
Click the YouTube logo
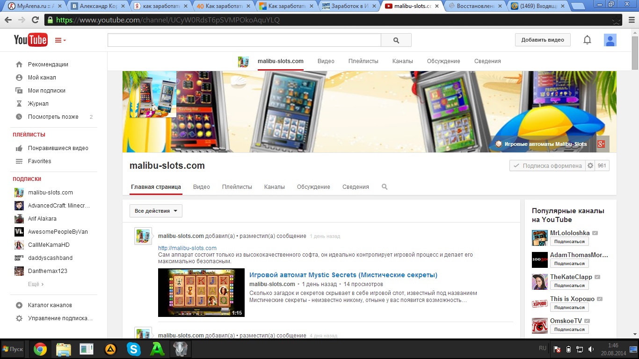(x=30, y=40)
